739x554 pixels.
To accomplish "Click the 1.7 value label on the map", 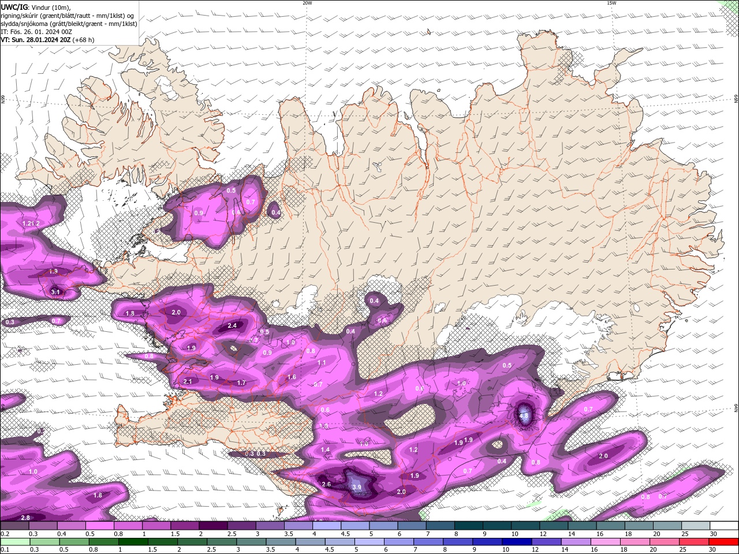I will click(242, 383).
